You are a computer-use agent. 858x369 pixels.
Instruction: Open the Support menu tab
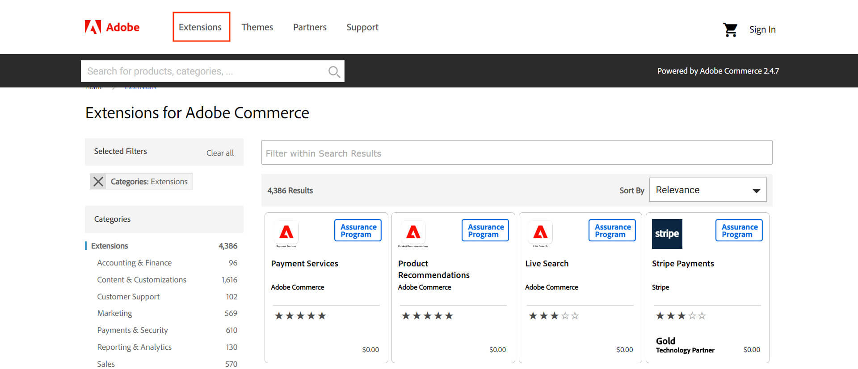362,28
